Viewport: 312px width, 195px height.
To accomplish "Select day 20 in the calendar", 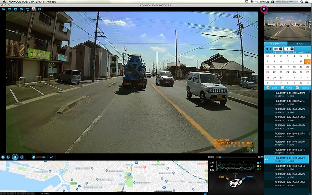I will pos(307,67).
